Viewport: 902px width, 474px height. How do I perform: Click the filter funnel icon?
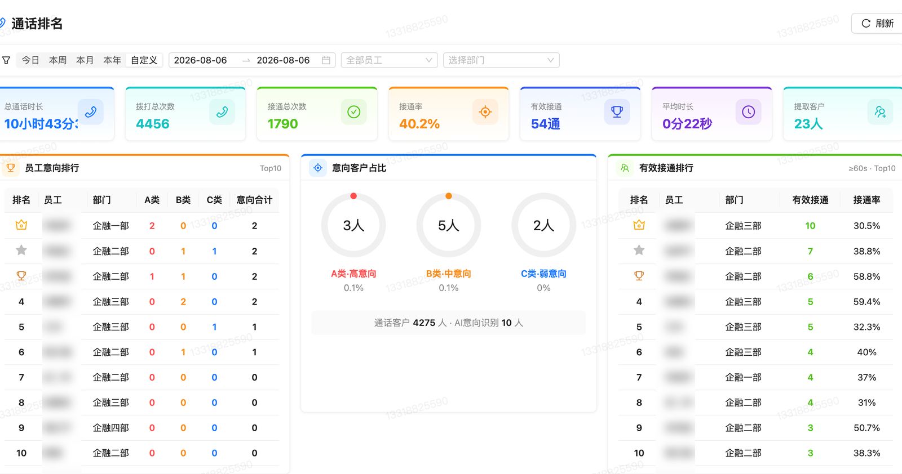click(6, 60)
